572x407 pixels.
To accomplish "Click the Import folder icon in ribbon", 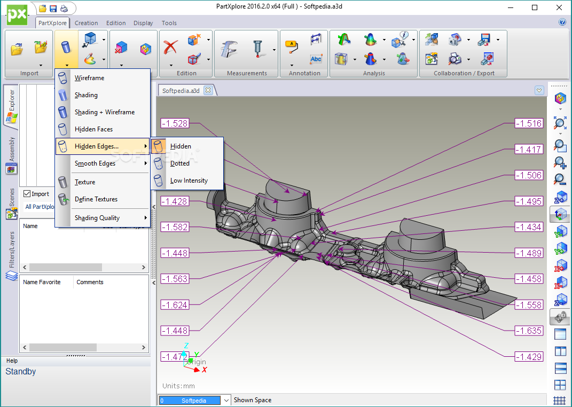I will click(x=17, y=49).
